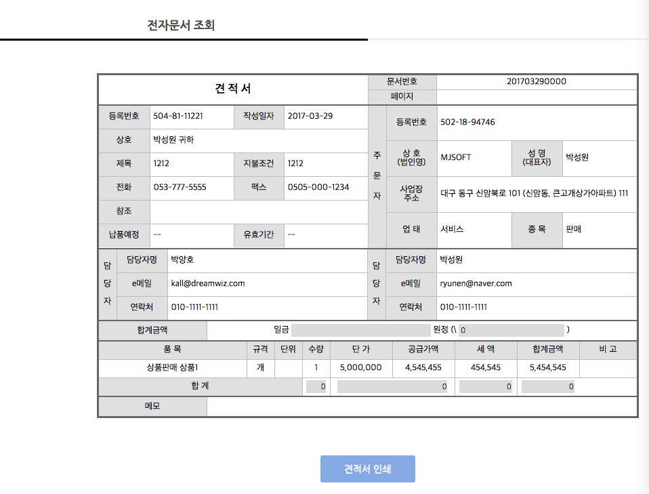Click the 원정 numeric amount field
This screenshot has width=649, height=494.
[x=511, y=330]
